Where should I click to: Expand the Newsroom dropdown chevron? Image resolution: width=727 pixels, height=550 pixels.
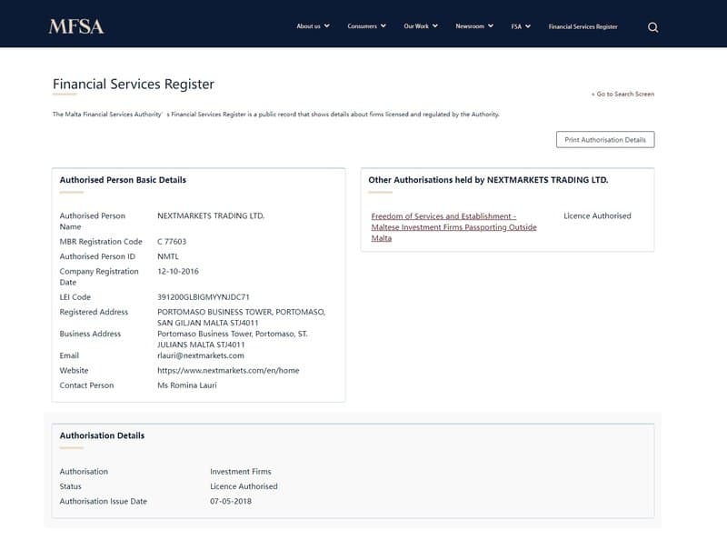click(492, 26)
